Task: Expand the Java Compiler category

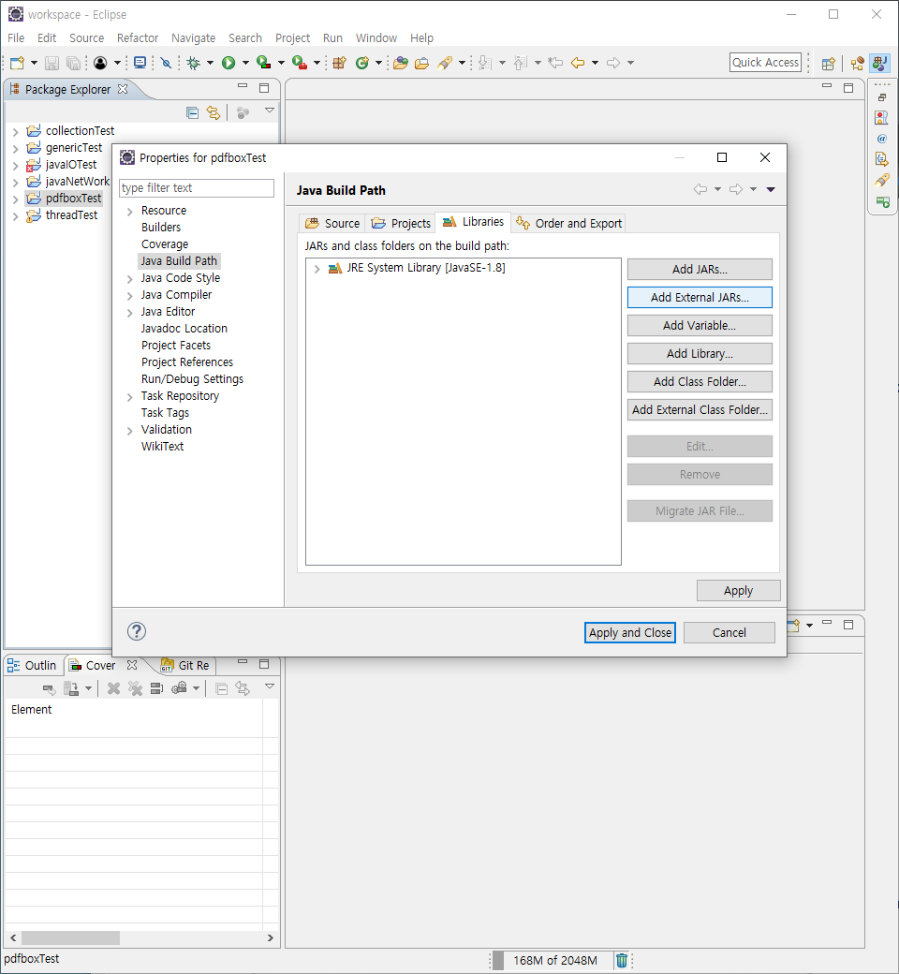Action: coord(130,296)
